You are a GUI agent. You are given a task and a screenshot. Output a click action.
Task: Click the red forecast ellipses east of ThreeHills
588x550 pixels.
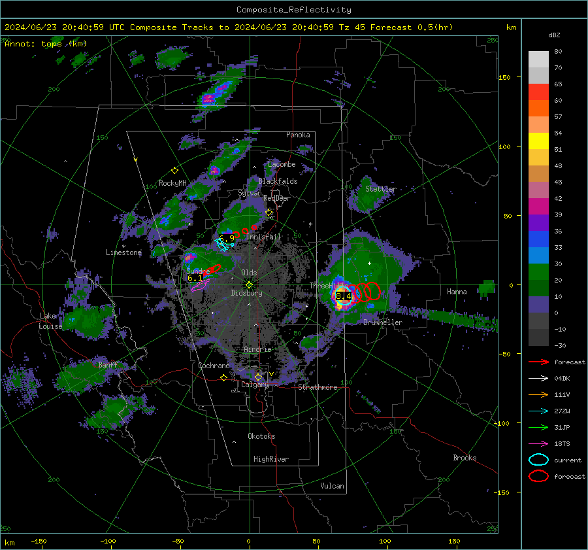point(365,292)
